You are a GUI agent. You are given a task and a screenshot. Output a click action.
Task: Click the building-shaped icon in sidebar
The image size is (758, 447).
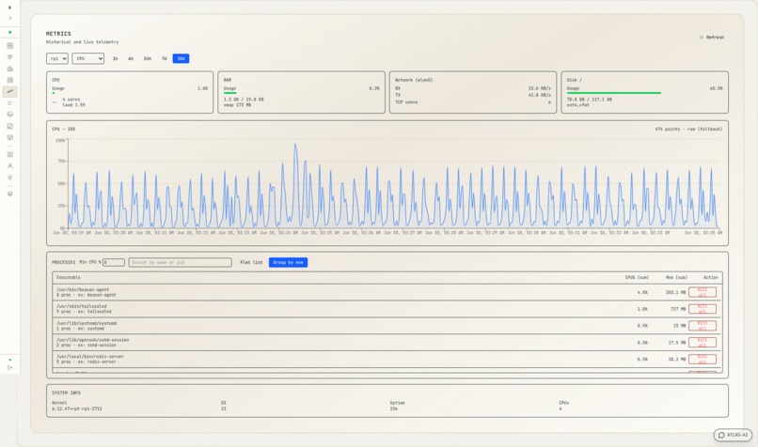tap(9, 69)
